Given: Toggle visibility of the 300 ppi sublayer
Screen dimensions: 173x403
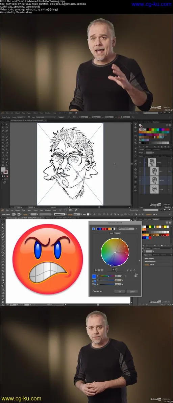Looking at the screenshot, I should point(140,181).
